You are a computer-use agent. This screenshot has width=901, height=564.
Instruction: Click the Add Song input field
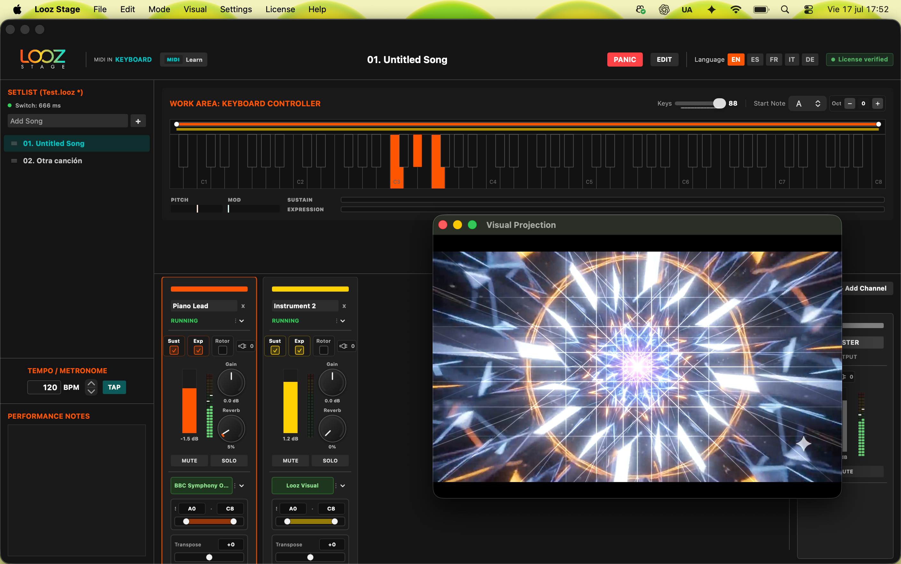pos(68,121)
